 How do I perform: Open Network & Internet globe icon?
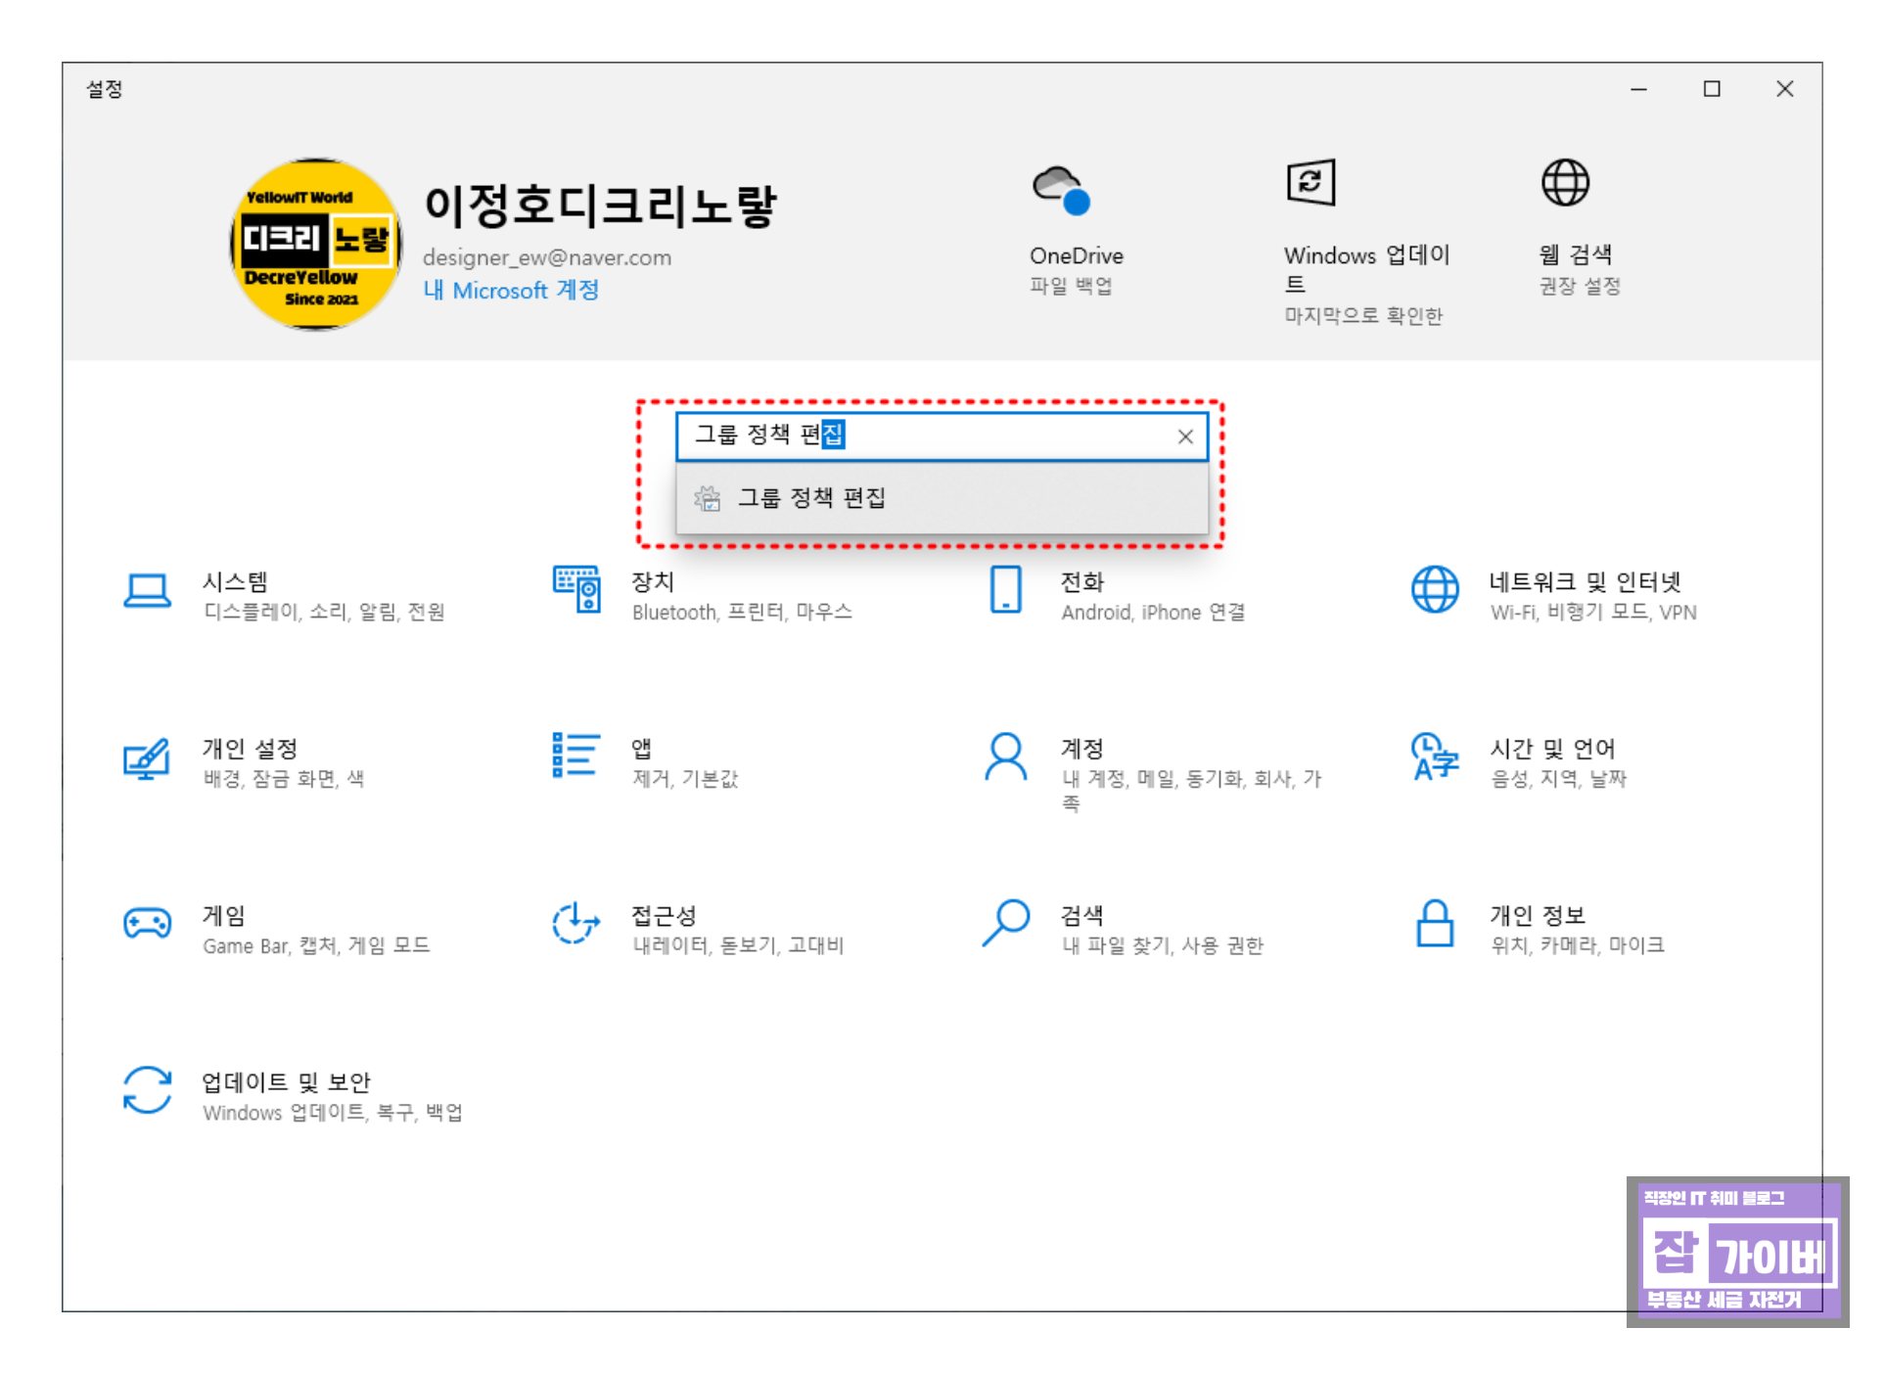point(1434,589)
